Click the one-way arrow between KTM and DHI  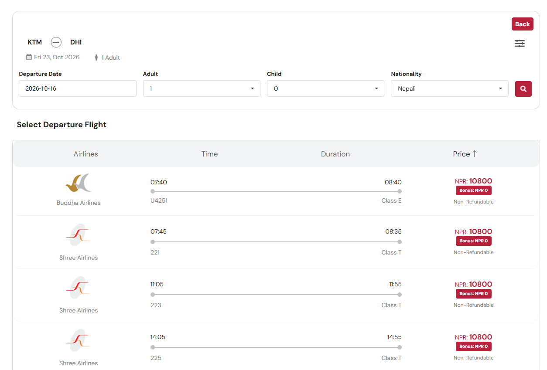coord(56,42)
